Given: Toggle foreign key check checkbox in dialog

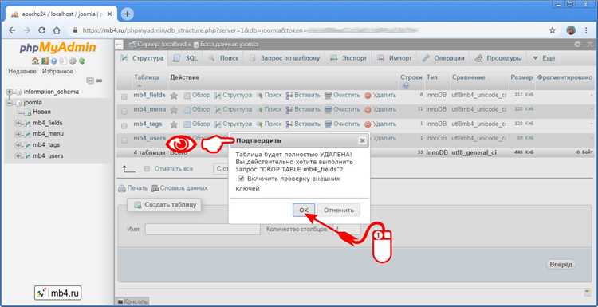Looking at the screenshot, I should coord(241,179).
